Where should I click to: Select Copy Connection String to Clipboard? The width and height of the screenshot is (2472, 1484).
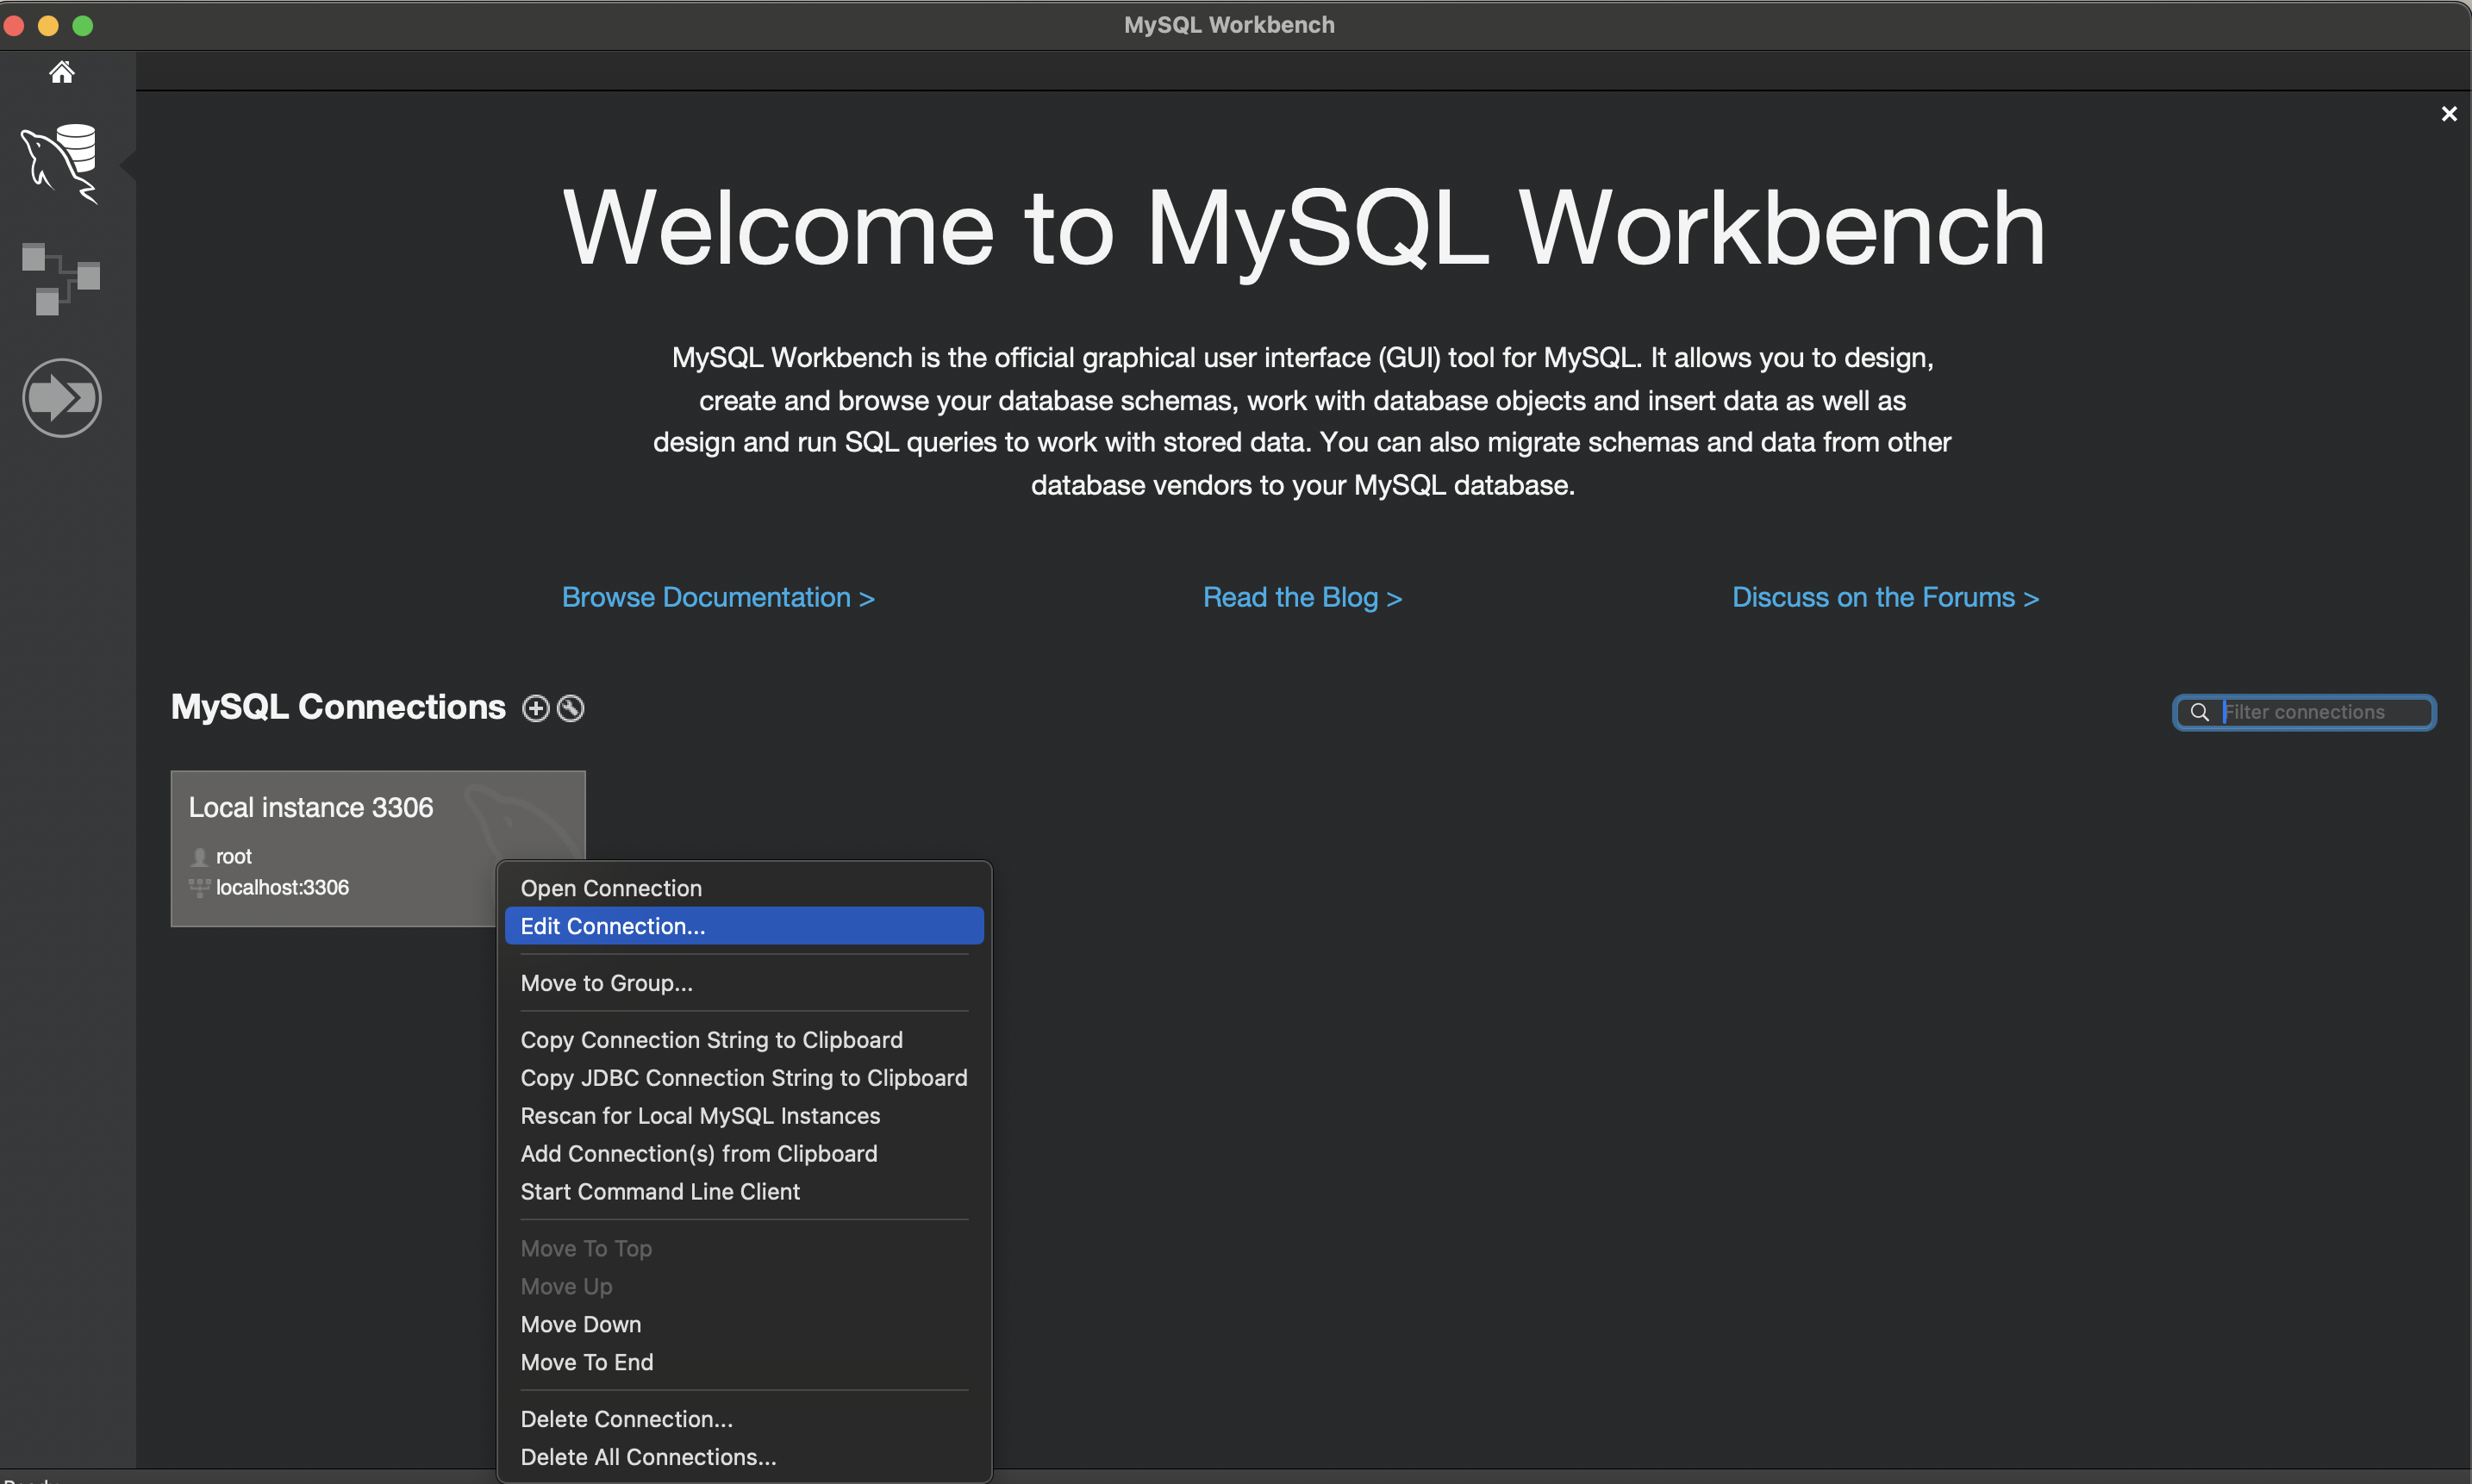744,1040
